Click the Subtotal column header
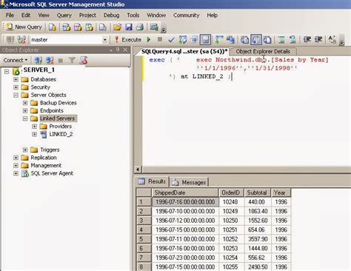Screen dimensions: 351x271 point(258,193)
